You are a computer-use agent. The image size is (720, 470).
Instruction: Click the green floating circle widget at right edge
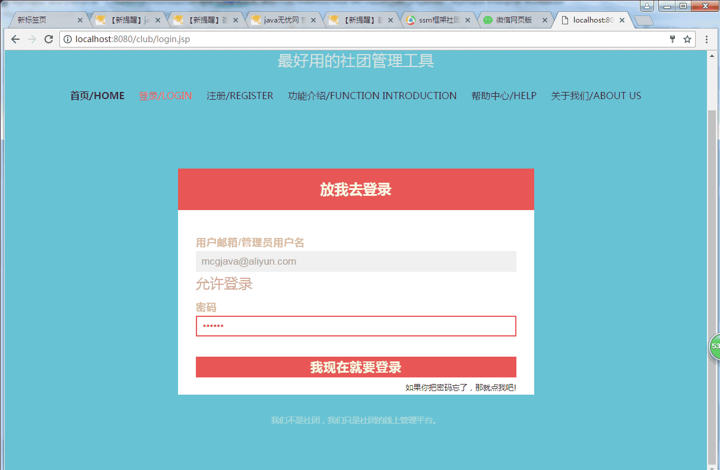tap(715, 347)
